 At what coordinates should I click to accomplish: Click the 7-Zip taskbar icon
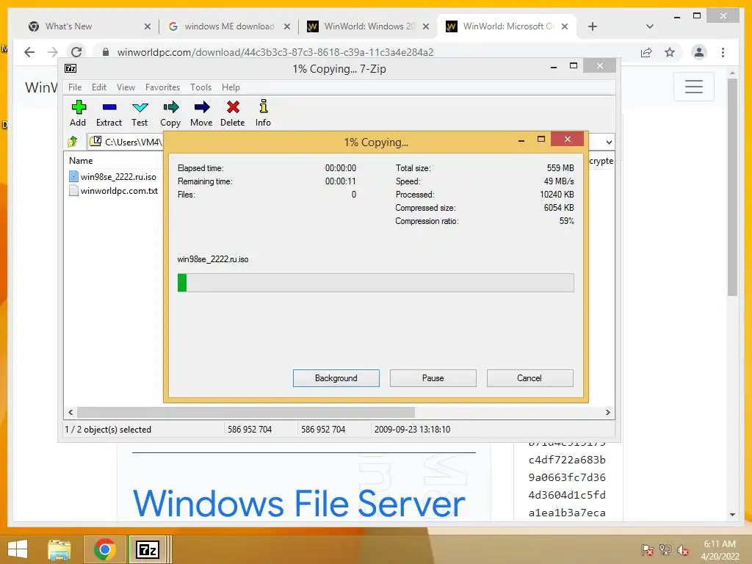coord(147,549)
